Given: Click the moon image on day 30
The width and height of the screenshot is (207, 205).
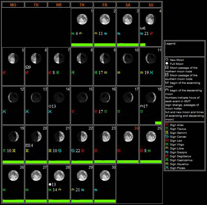Looking at the screenshot, I should 104,175.
